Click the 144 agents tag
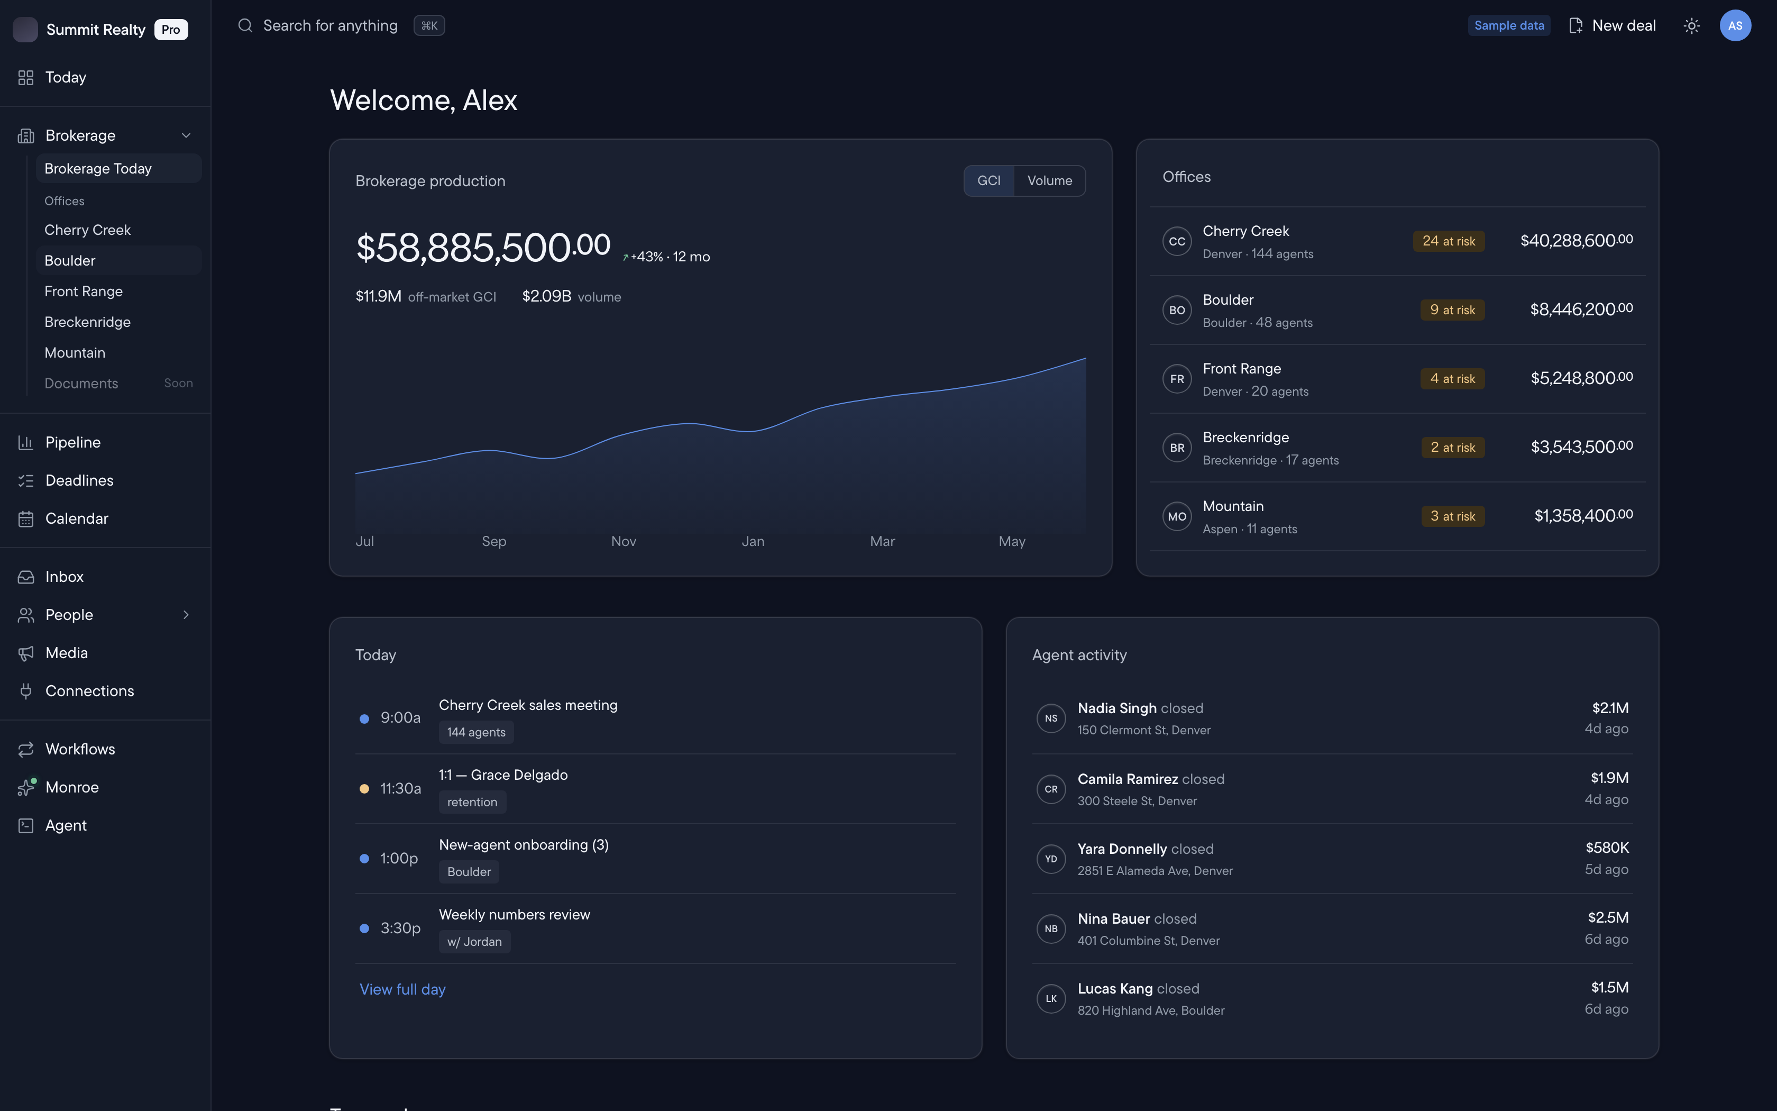This screenshot has height=1111, width=1777. 476,733
